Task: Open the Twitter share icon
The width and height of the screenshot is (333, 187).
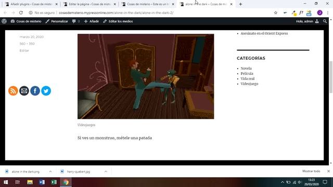Action: click(46, 91)
